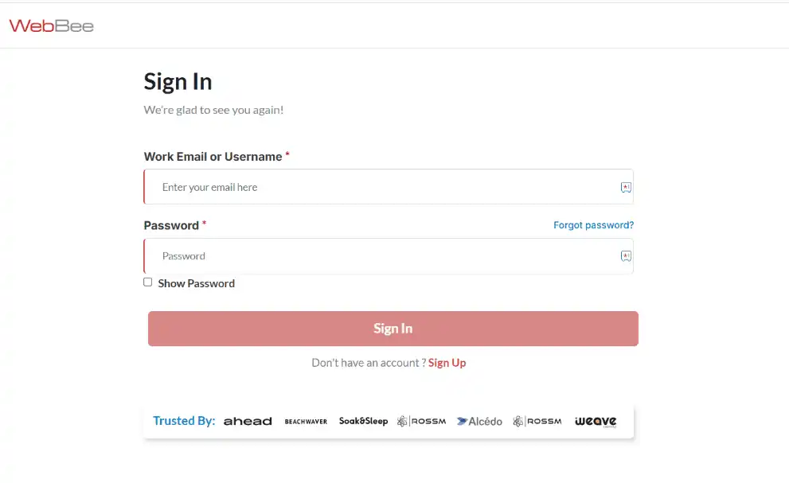Open the Forgot password link
This screenshot has width=789, height=483.
pos(593,225)
